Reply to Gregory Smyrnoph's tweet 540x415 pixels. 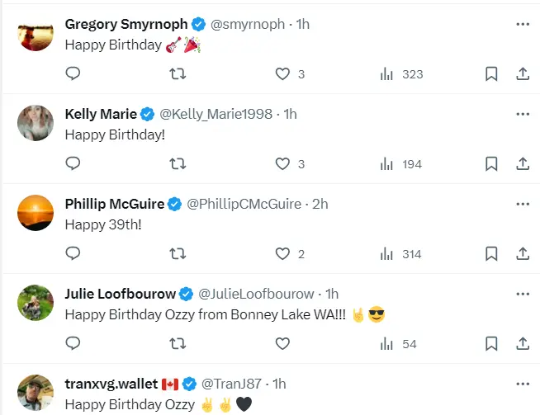pos(73,73)
